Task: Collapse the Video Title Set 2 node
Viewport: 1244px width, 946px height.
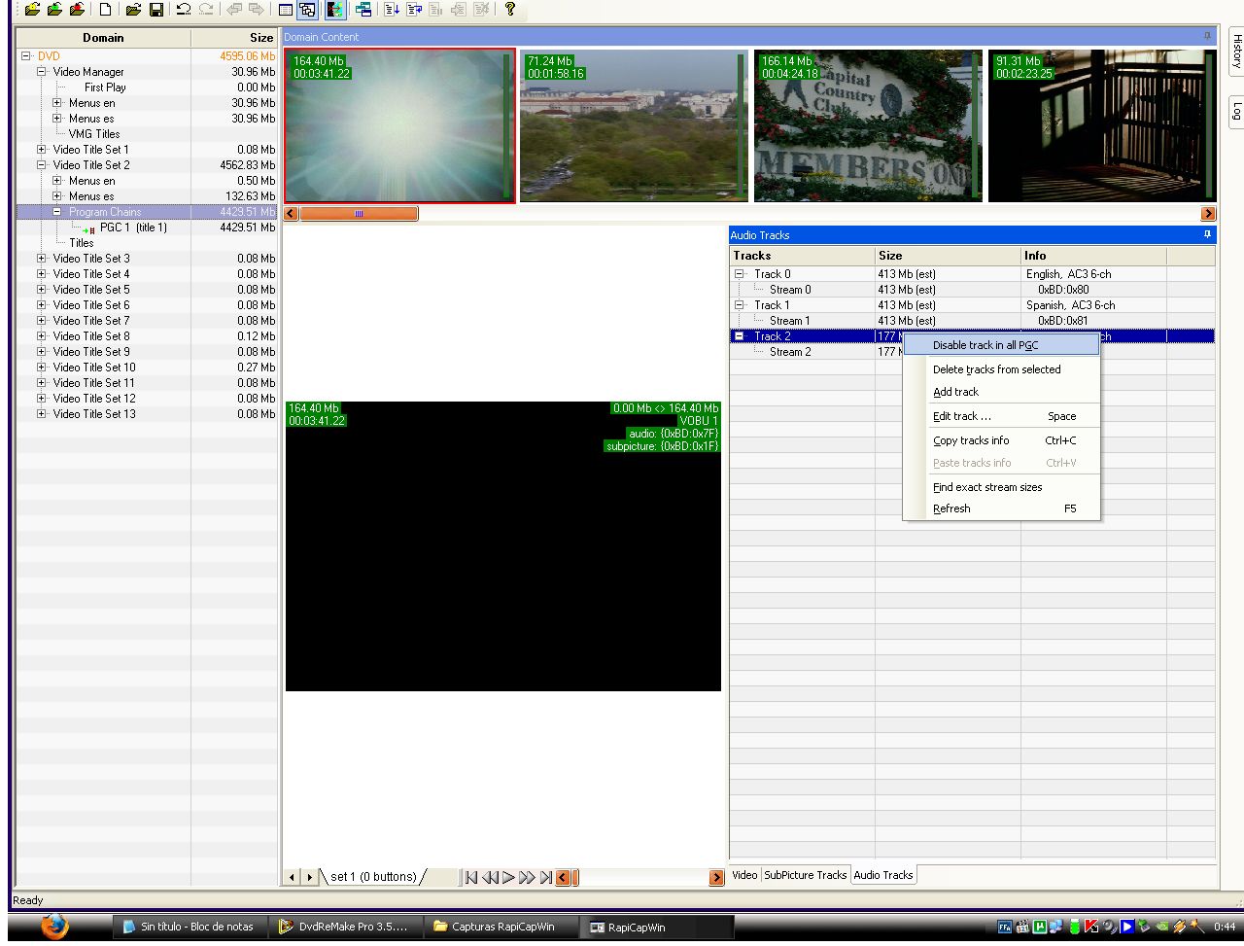Action: [x=42, y=165]
